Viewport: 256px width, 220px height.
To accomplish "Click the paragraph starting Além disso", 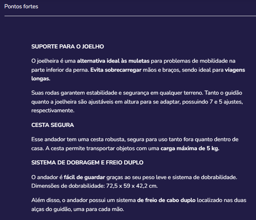I will [x=139, y=205].
